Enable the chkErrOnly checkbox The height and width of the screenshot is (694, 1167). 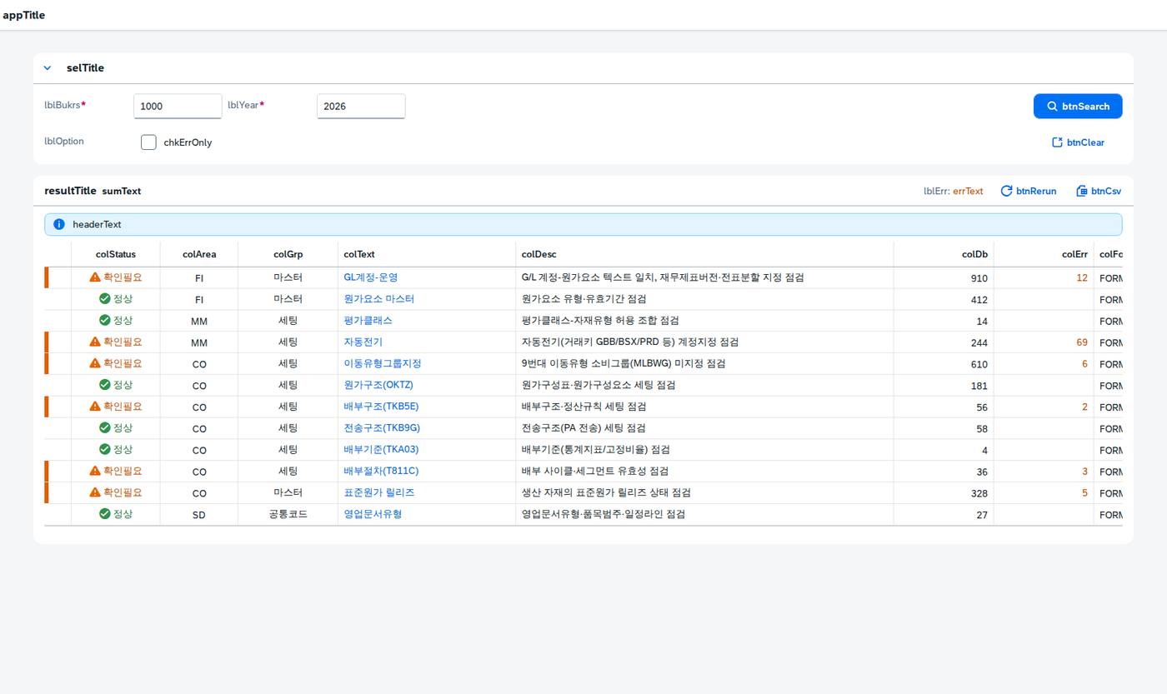click(x=148, y=142)
